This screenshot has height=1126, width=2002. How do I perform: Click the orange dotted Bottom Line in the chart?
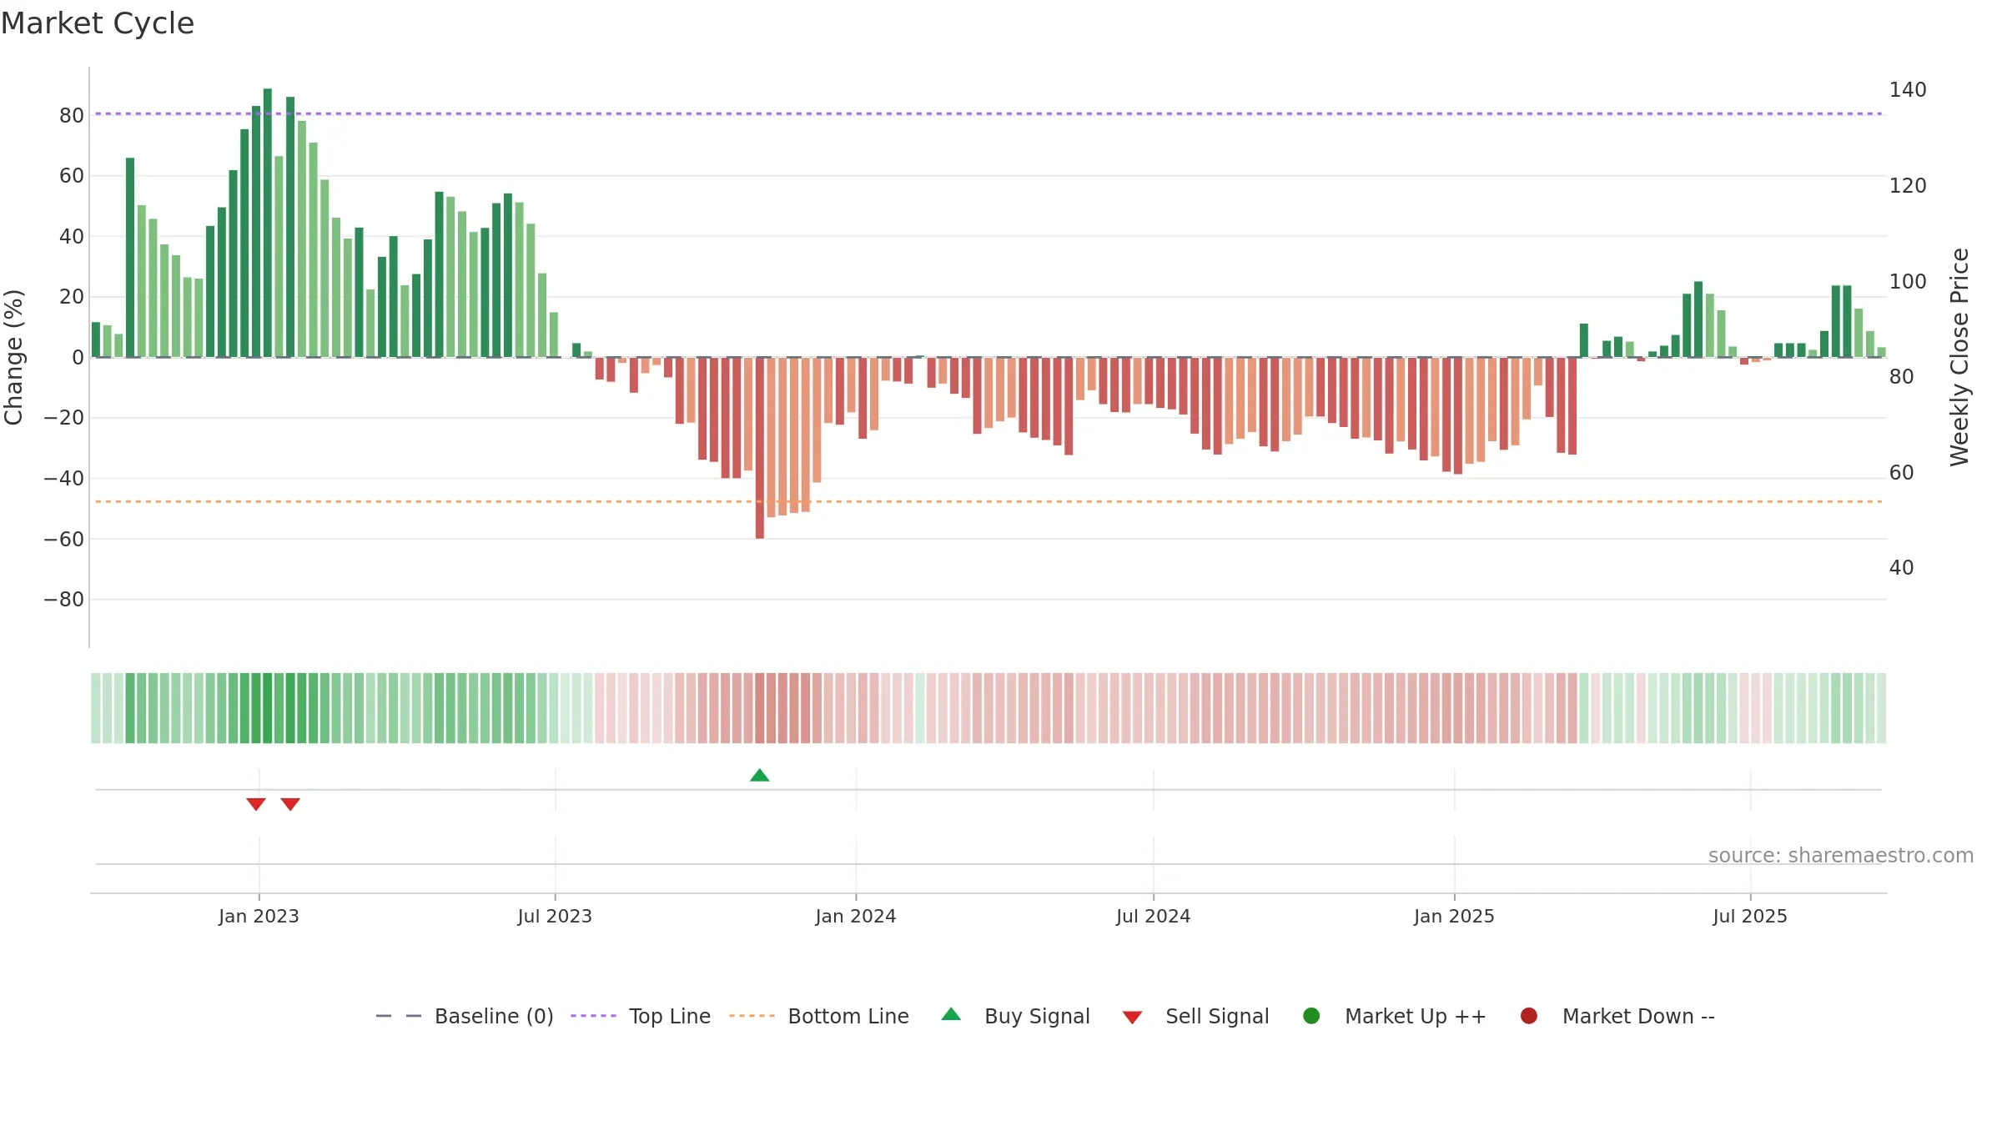tap(988, 502)
